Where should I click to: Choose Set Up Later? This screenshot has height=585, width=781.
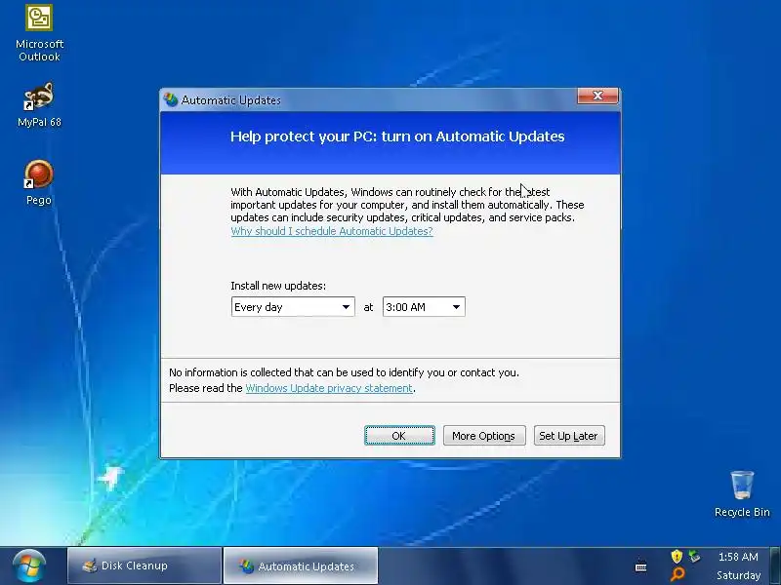[569, 436]
